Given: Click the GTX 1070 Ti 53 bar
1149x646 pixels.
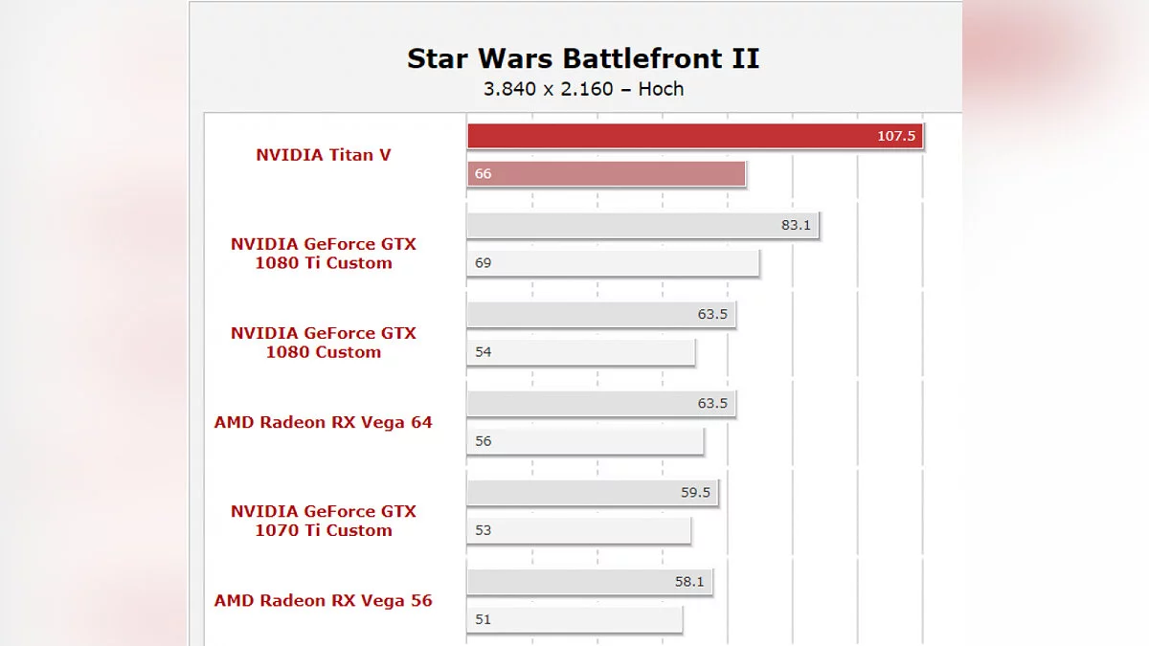Looking at the screenshot, I should pyautogui.click(x=578, y=530).
